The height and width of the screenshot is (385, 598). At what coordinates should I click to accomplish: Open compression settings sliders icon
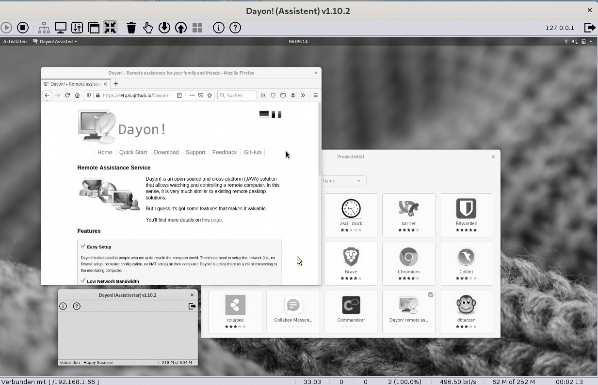tap(77, 28)
